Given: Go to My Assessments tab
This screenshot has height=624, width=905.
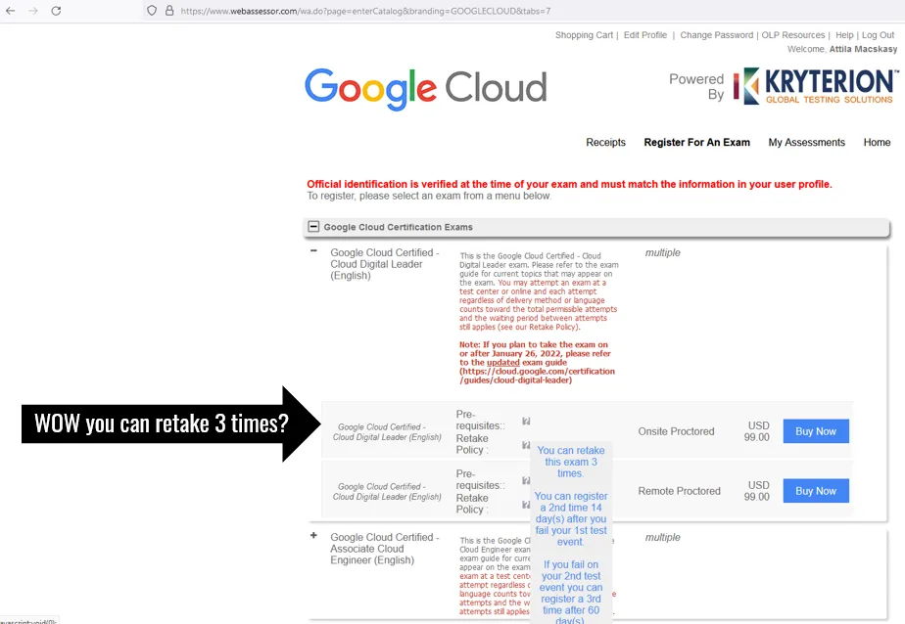Looking at the screenshot, I should tap(806, 143).
